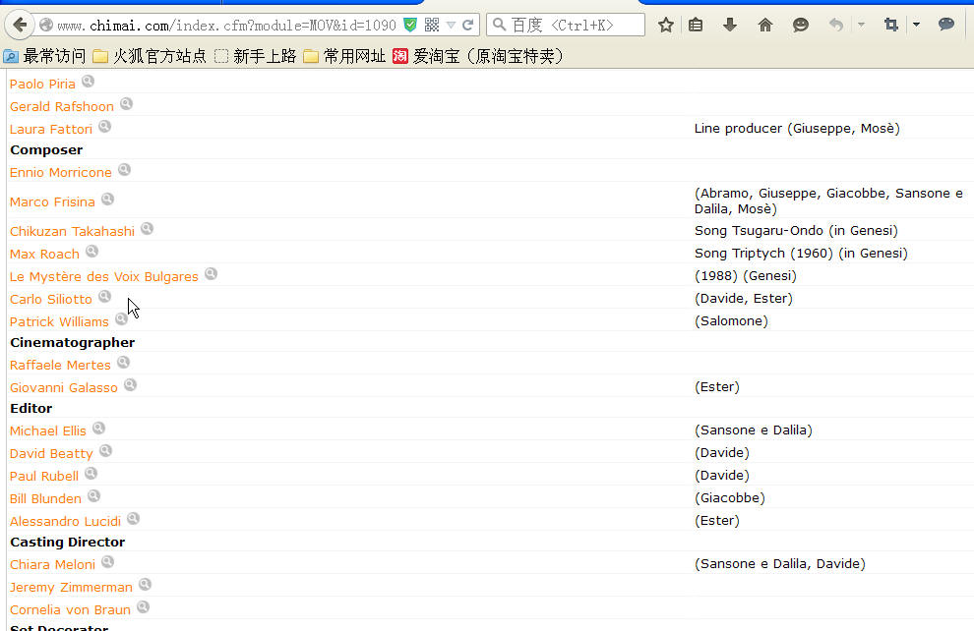This screenshot has width=974, height=631.
Task: Click the undo arrow toolbar icon
Action: (x=836, y=25)
